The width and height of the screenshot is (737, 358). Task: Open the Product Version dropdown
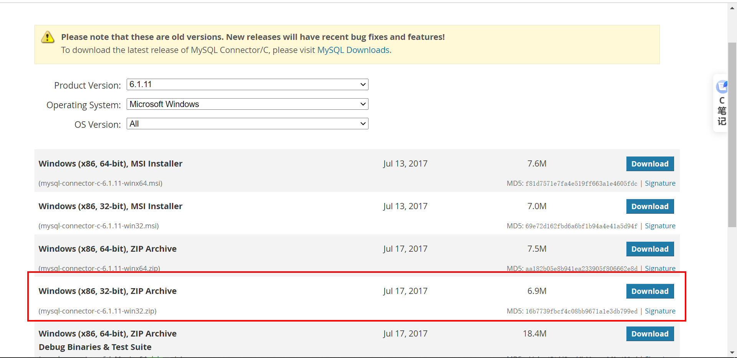247,84
